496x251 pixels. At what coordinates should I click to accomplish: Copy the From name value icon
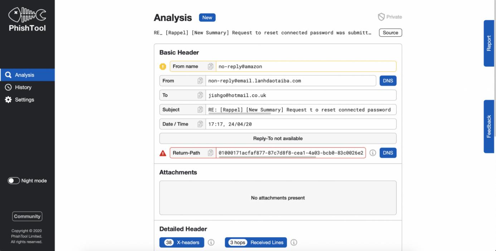tap(211, 66)
